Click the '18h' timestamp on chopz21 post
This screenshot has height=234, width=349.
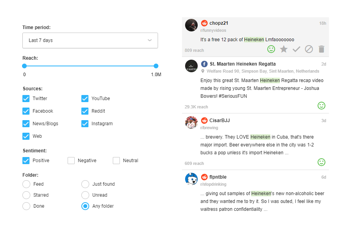pos(323,23)
